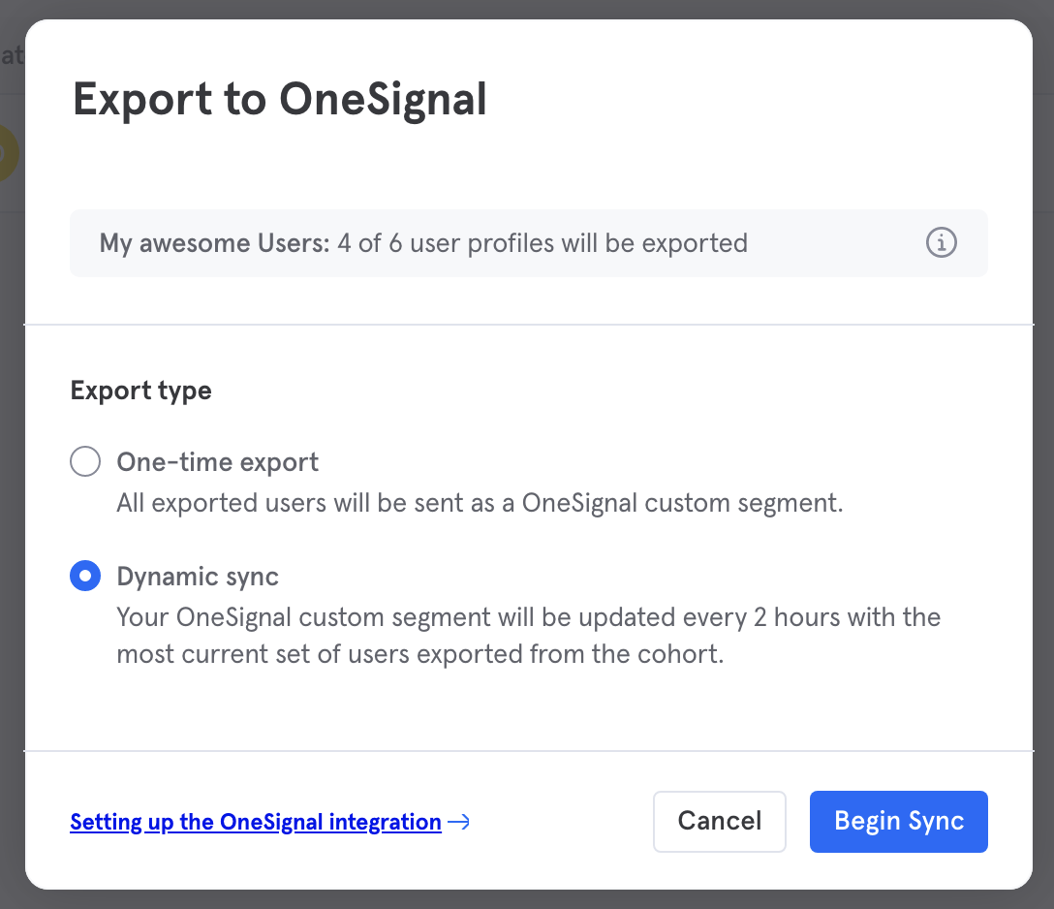Click the arrow icon after integration link
The height and width of the screenshot is (909, 1054).
[x=458, y=822]
